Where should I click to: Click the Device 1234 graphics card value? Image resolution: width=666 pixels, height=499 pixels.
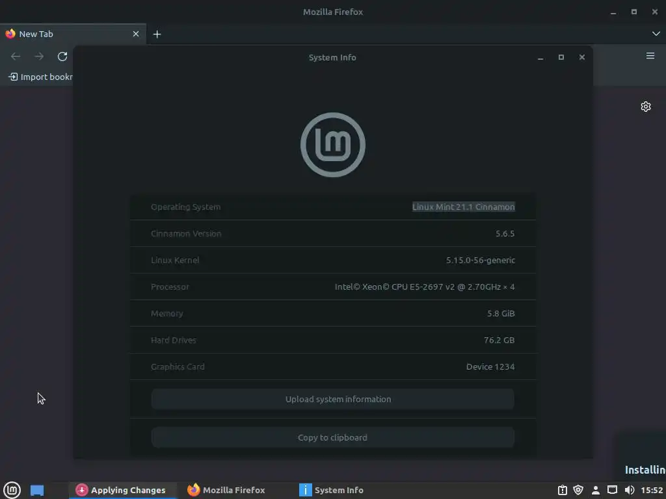coord(490,367)
